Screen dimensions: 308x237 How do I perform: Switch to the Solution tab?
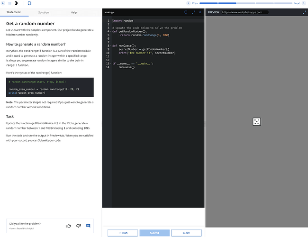pos(44,12)
